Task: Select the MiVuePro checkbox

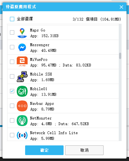Action: (12, 62)
